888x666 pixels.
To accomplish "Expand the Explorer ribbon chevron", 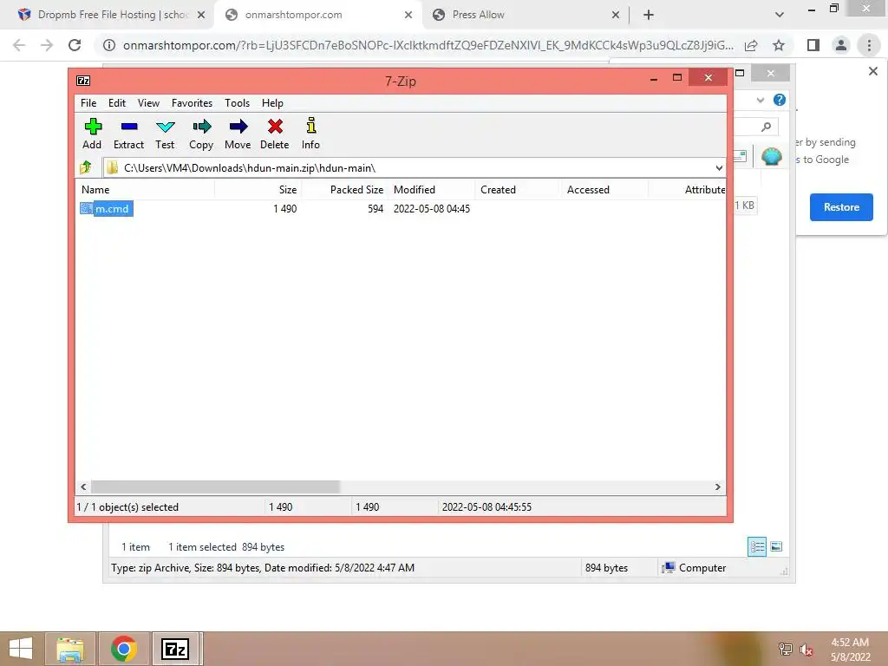I will pos(760,101).
